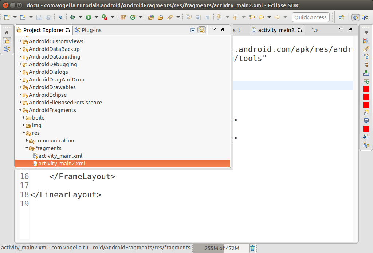Collapse the res folder
Screen dimensions: 373x253
click(24, 133)
